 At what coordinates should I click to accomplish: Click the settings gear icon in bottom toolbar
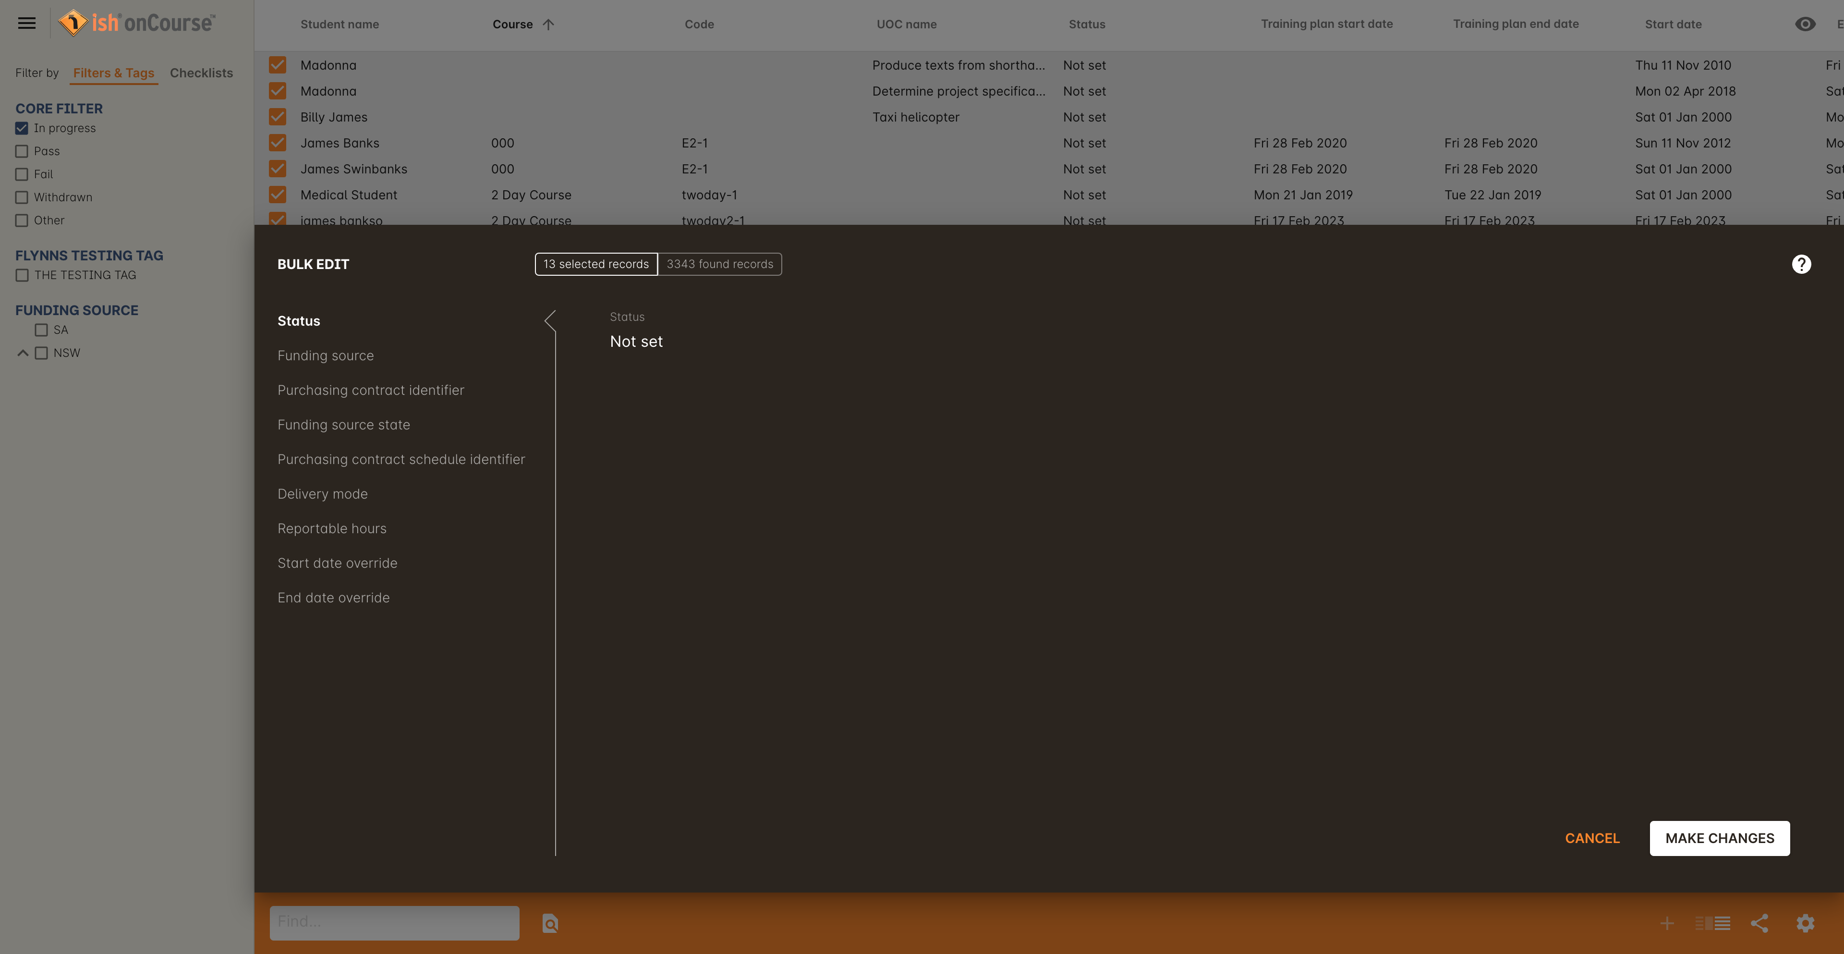(x=1806, y=922)
